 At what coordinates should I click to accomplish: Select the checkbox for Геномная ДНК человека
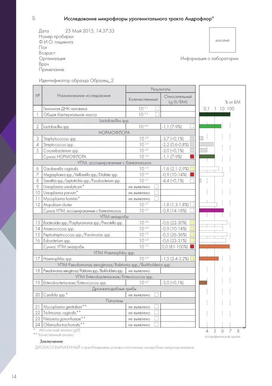pyautogui.click(x=157, y=109)
